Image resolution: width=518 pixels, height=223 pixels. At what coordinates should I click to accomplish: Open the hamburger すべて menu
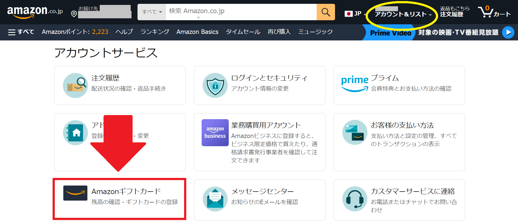tap(21, 32)
